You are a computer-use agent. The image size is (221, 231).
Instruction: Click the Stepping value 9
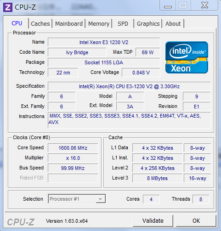tap(197, 96)
